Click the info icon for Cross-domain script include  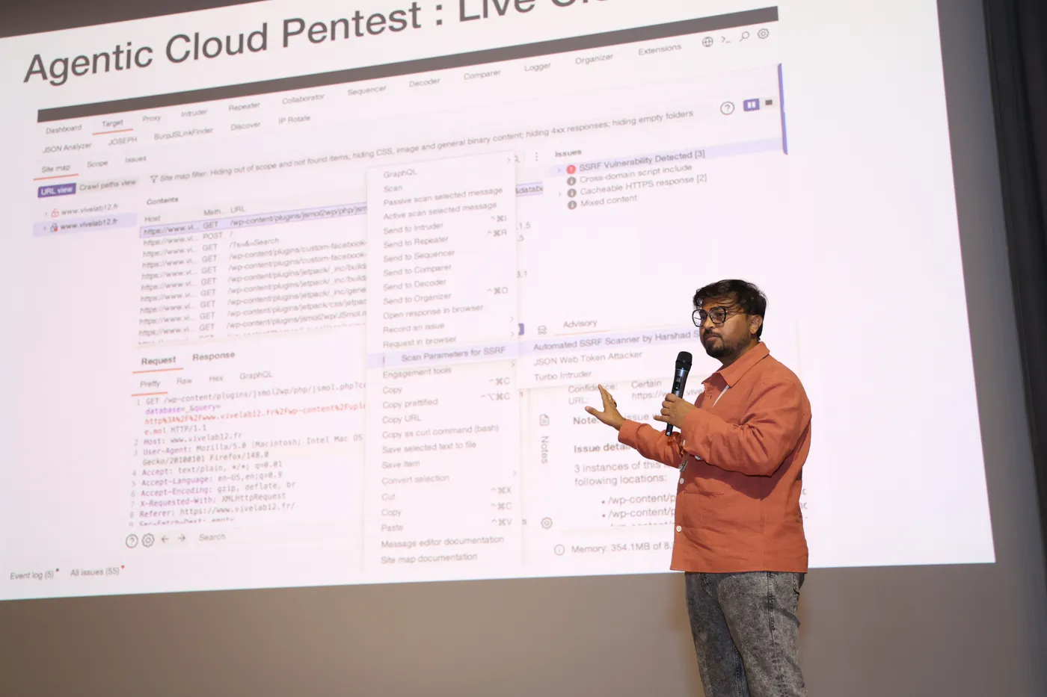pos(571,182)
